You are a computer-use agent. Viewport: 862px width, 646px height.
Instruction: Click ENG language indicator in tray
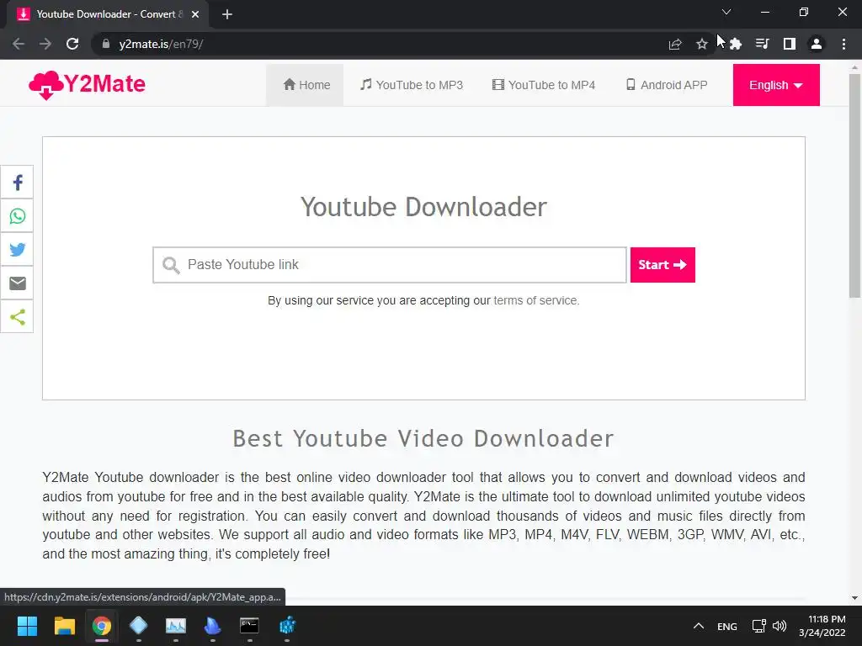pyautogui.click(x=726, y=626)
